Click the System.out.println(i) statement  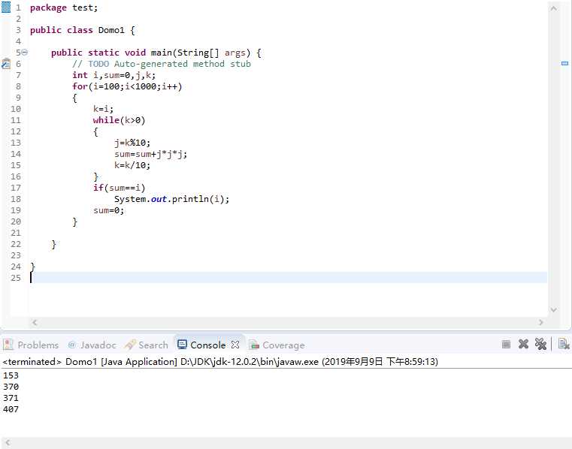click(172, 200)
